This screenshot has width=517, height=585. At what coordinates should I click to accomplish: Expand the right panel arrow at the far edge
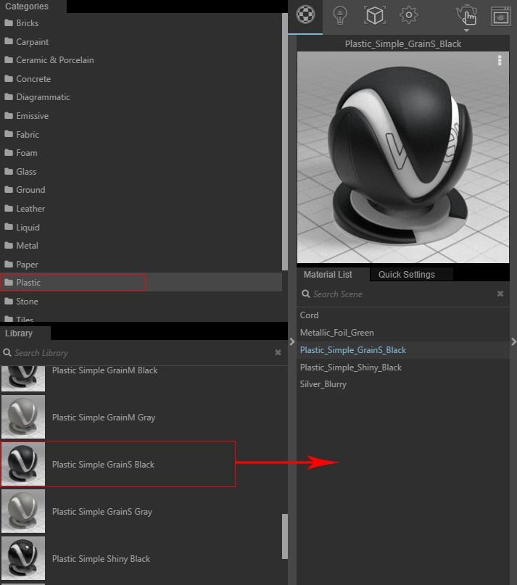(513, 341)
